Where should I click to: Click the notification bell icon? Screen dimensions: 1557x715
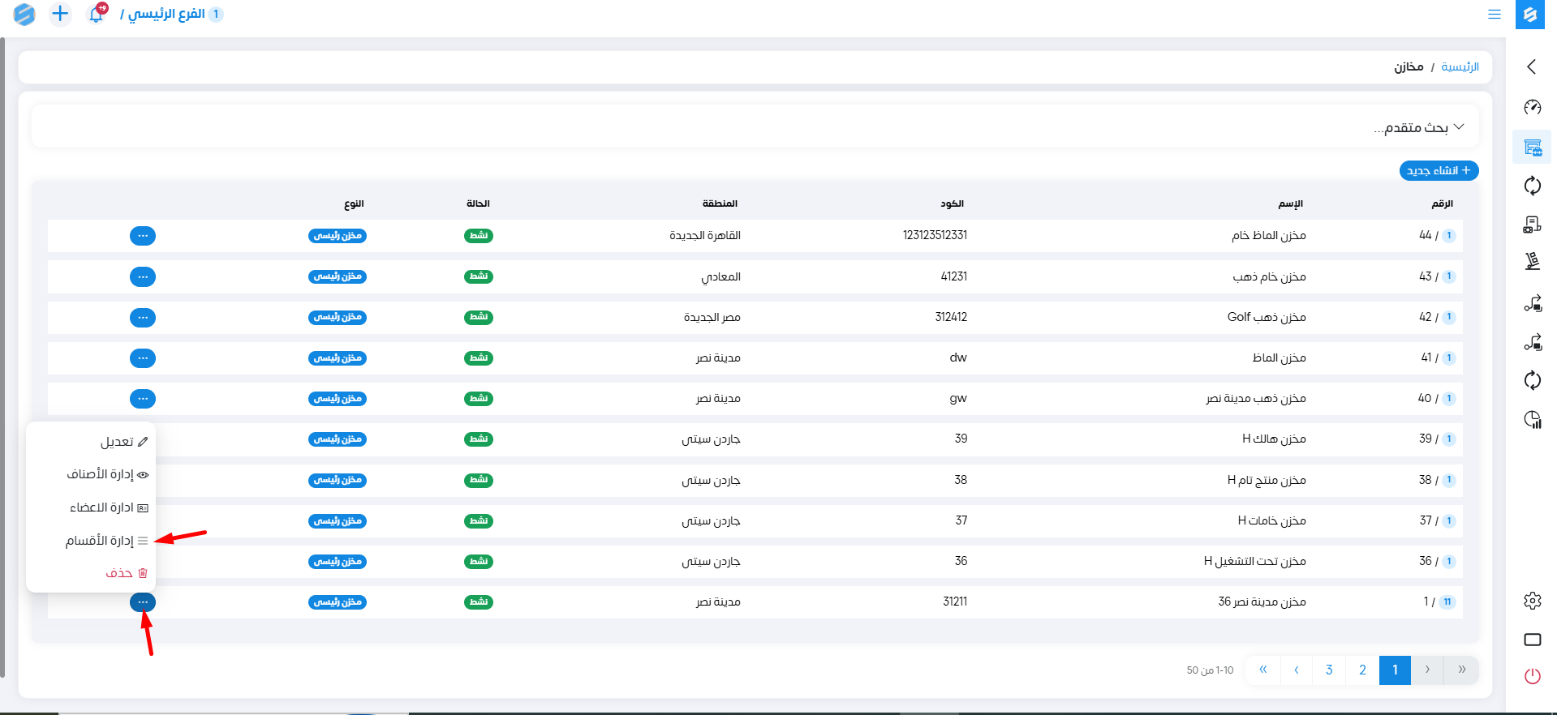pyautogui.click(x=97, y=14)
